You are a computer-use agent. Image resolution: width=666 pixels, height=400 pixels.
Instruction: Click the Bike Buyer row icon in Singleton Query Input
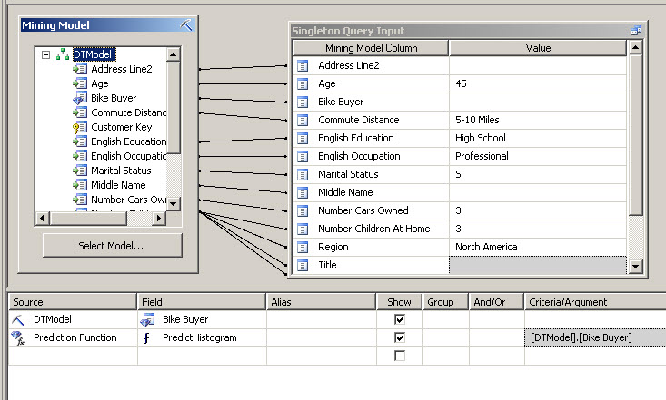coord(303,102)
